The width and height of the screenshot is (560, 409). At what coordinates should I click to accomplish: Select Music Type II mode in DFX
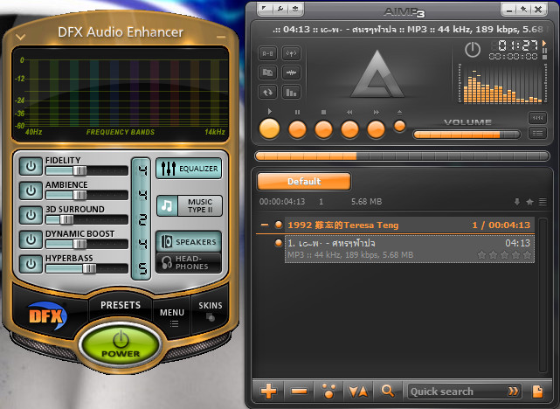click(x=190, y=205)
